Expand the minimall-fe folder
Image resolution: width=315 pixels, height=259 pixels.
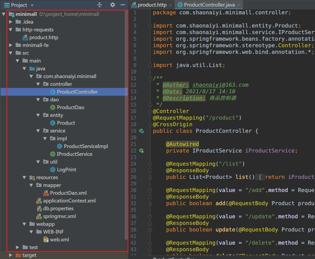[x=11, y=45]
